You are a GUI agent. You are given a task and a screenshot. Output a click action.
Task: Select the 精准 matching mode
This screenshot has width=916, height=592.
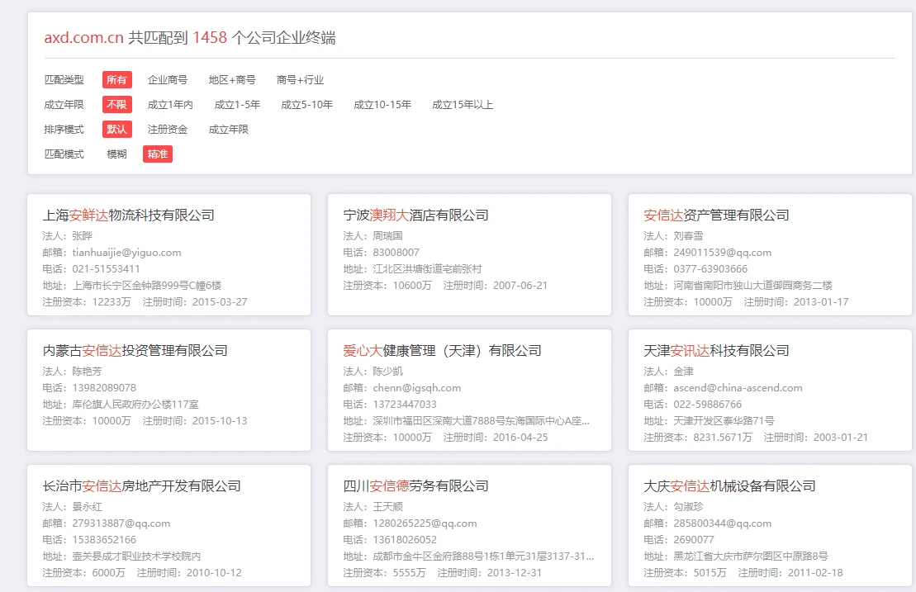point(157,154)
